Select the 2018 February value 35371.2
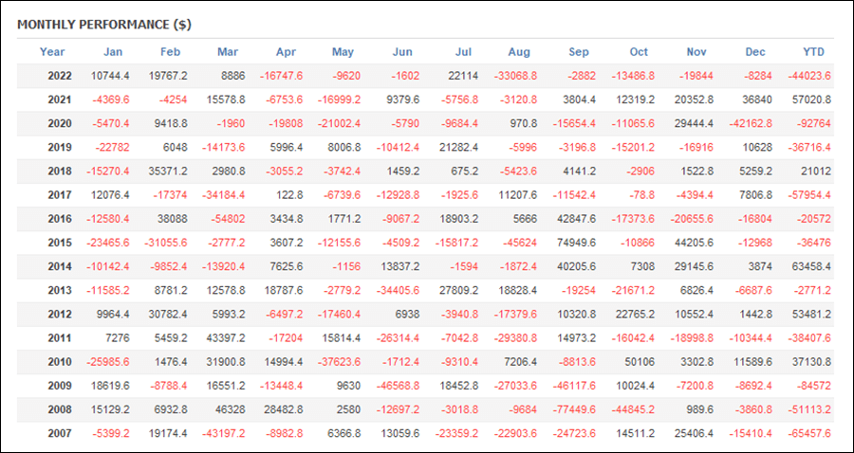The image size is (854, 453). click(x=167, y=172)
